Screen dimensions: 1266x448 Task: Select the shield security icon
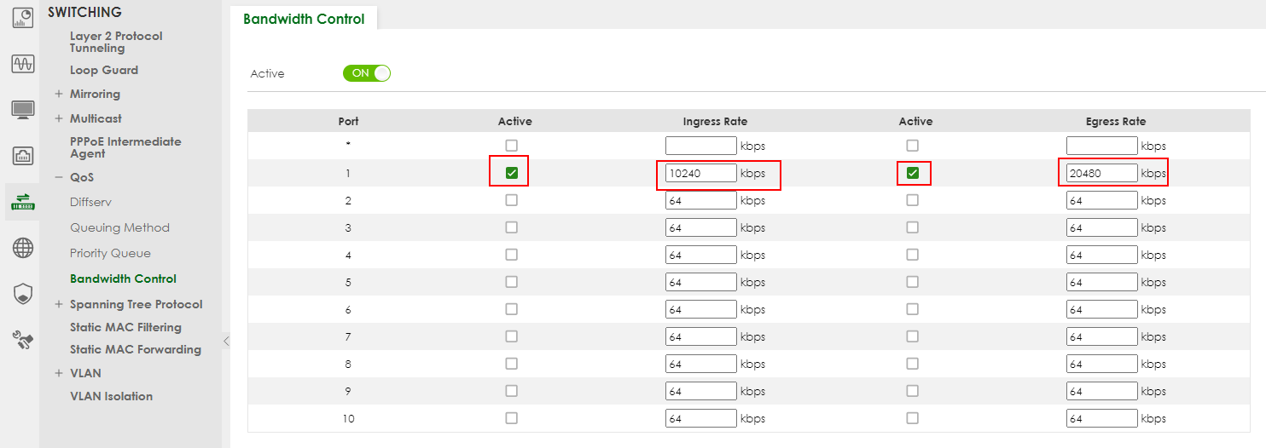click(x=22, y=294)
